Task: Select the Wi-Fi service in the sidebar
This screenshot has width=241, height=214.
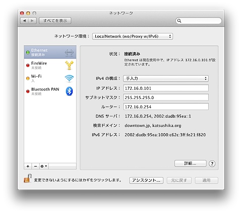Action: [50, 78]
